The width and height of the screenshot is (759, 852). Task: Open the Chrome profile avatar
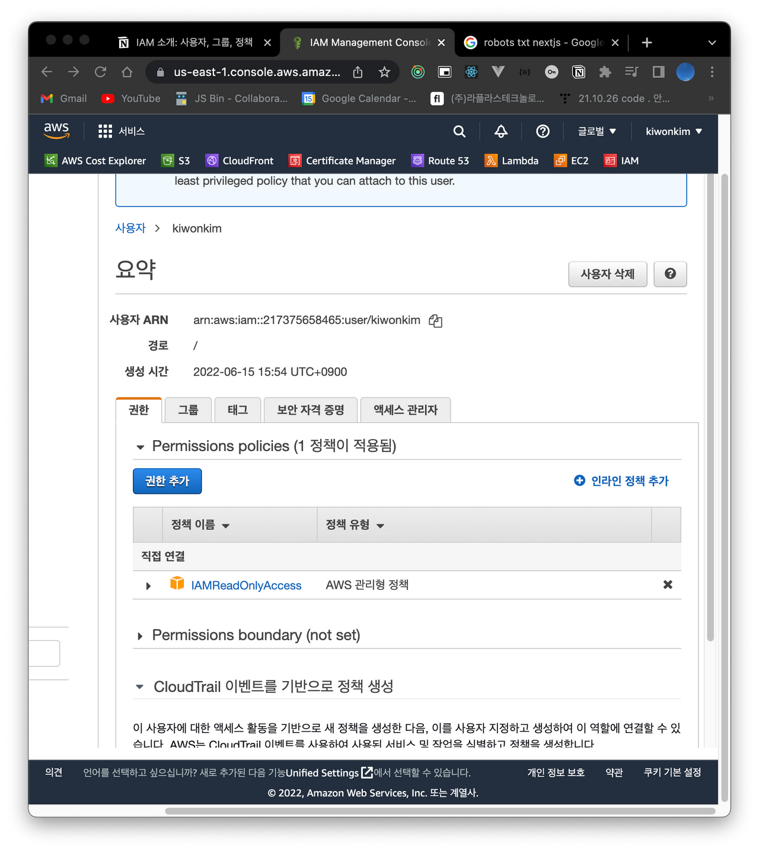[685, 72]
